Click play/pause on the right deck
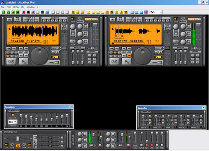 pos(126,62)
